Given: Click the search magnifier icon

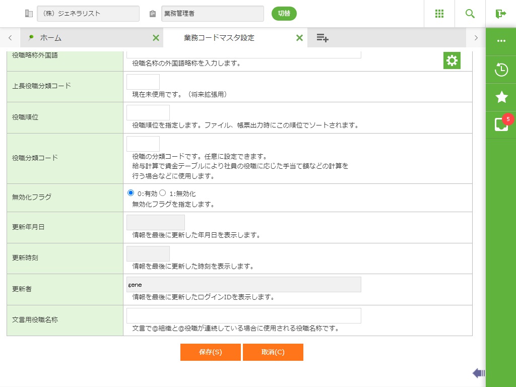Looking at the screenshot, I should tap(470, 14).
